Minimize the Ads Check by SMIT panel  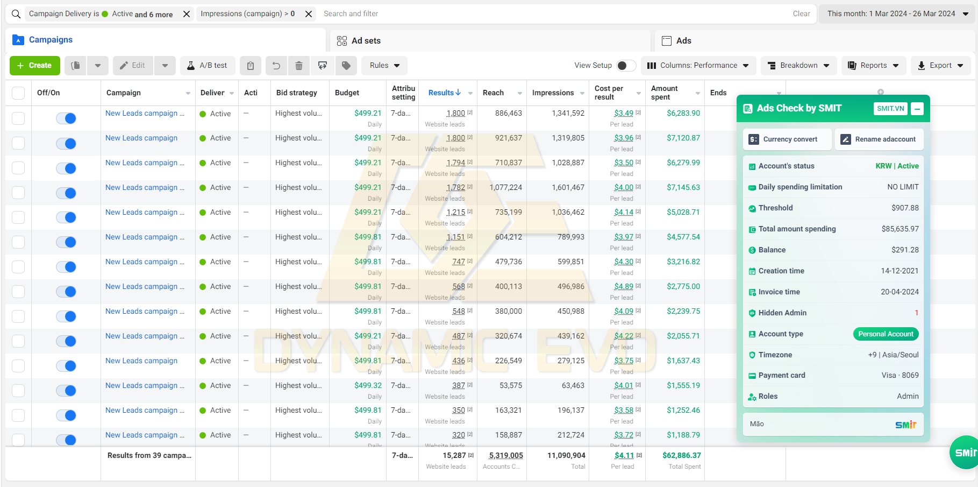coord(918,109)
